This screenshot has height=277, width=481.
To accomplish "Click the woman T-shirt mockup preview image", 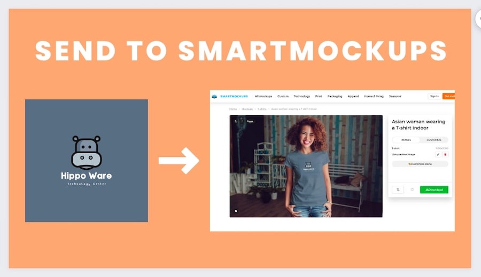I will (x=306, y=167).
